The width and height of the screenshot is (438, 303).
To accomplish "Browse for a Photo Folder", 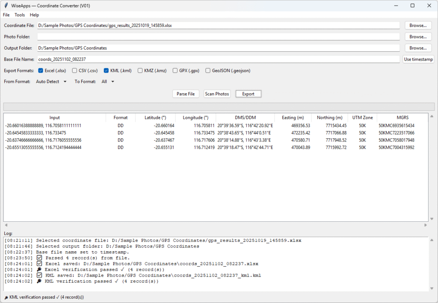I will pos(418,36).
